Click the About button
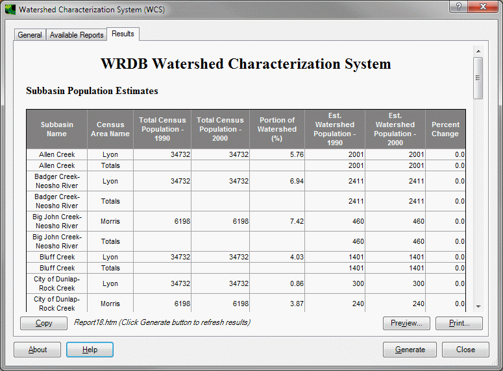Screen dimensions: 503x371 click(x=38, y=350)
